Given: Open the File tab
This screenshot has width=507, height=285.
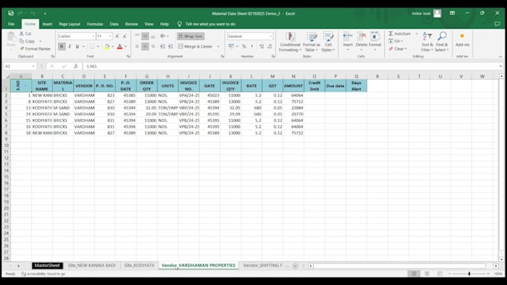Looking at the screenshot, I should pyautogui.click(x=11, y=24).
